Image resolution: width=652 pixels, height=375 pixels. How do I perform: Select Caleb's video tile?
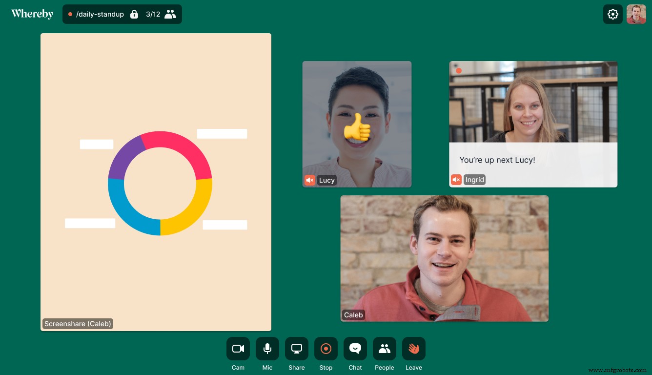444,259
